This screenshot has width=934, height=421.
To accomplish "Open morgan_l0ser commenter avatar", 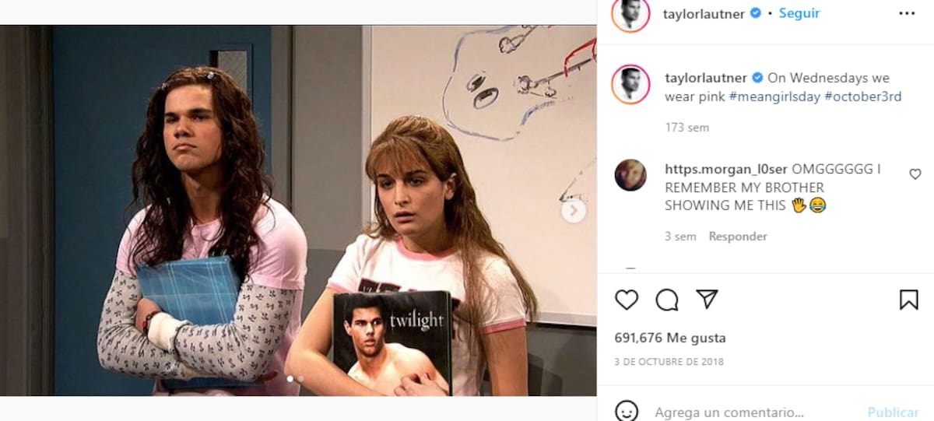I will pyautogui.click(x=630, y=175).
